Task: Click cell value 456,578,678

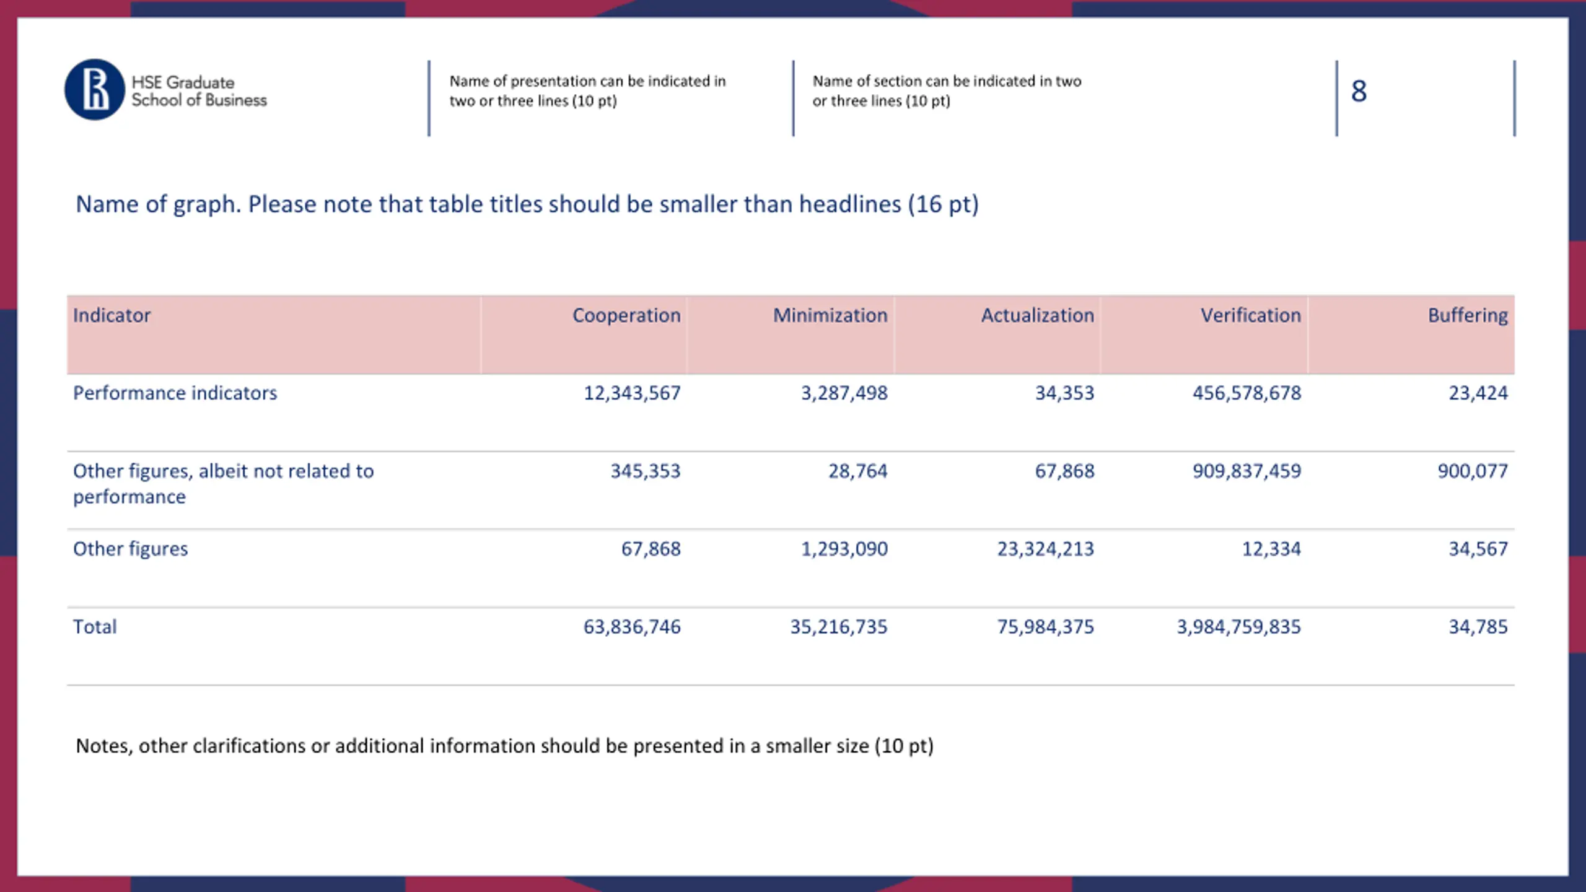Action: coord(1246,393)
